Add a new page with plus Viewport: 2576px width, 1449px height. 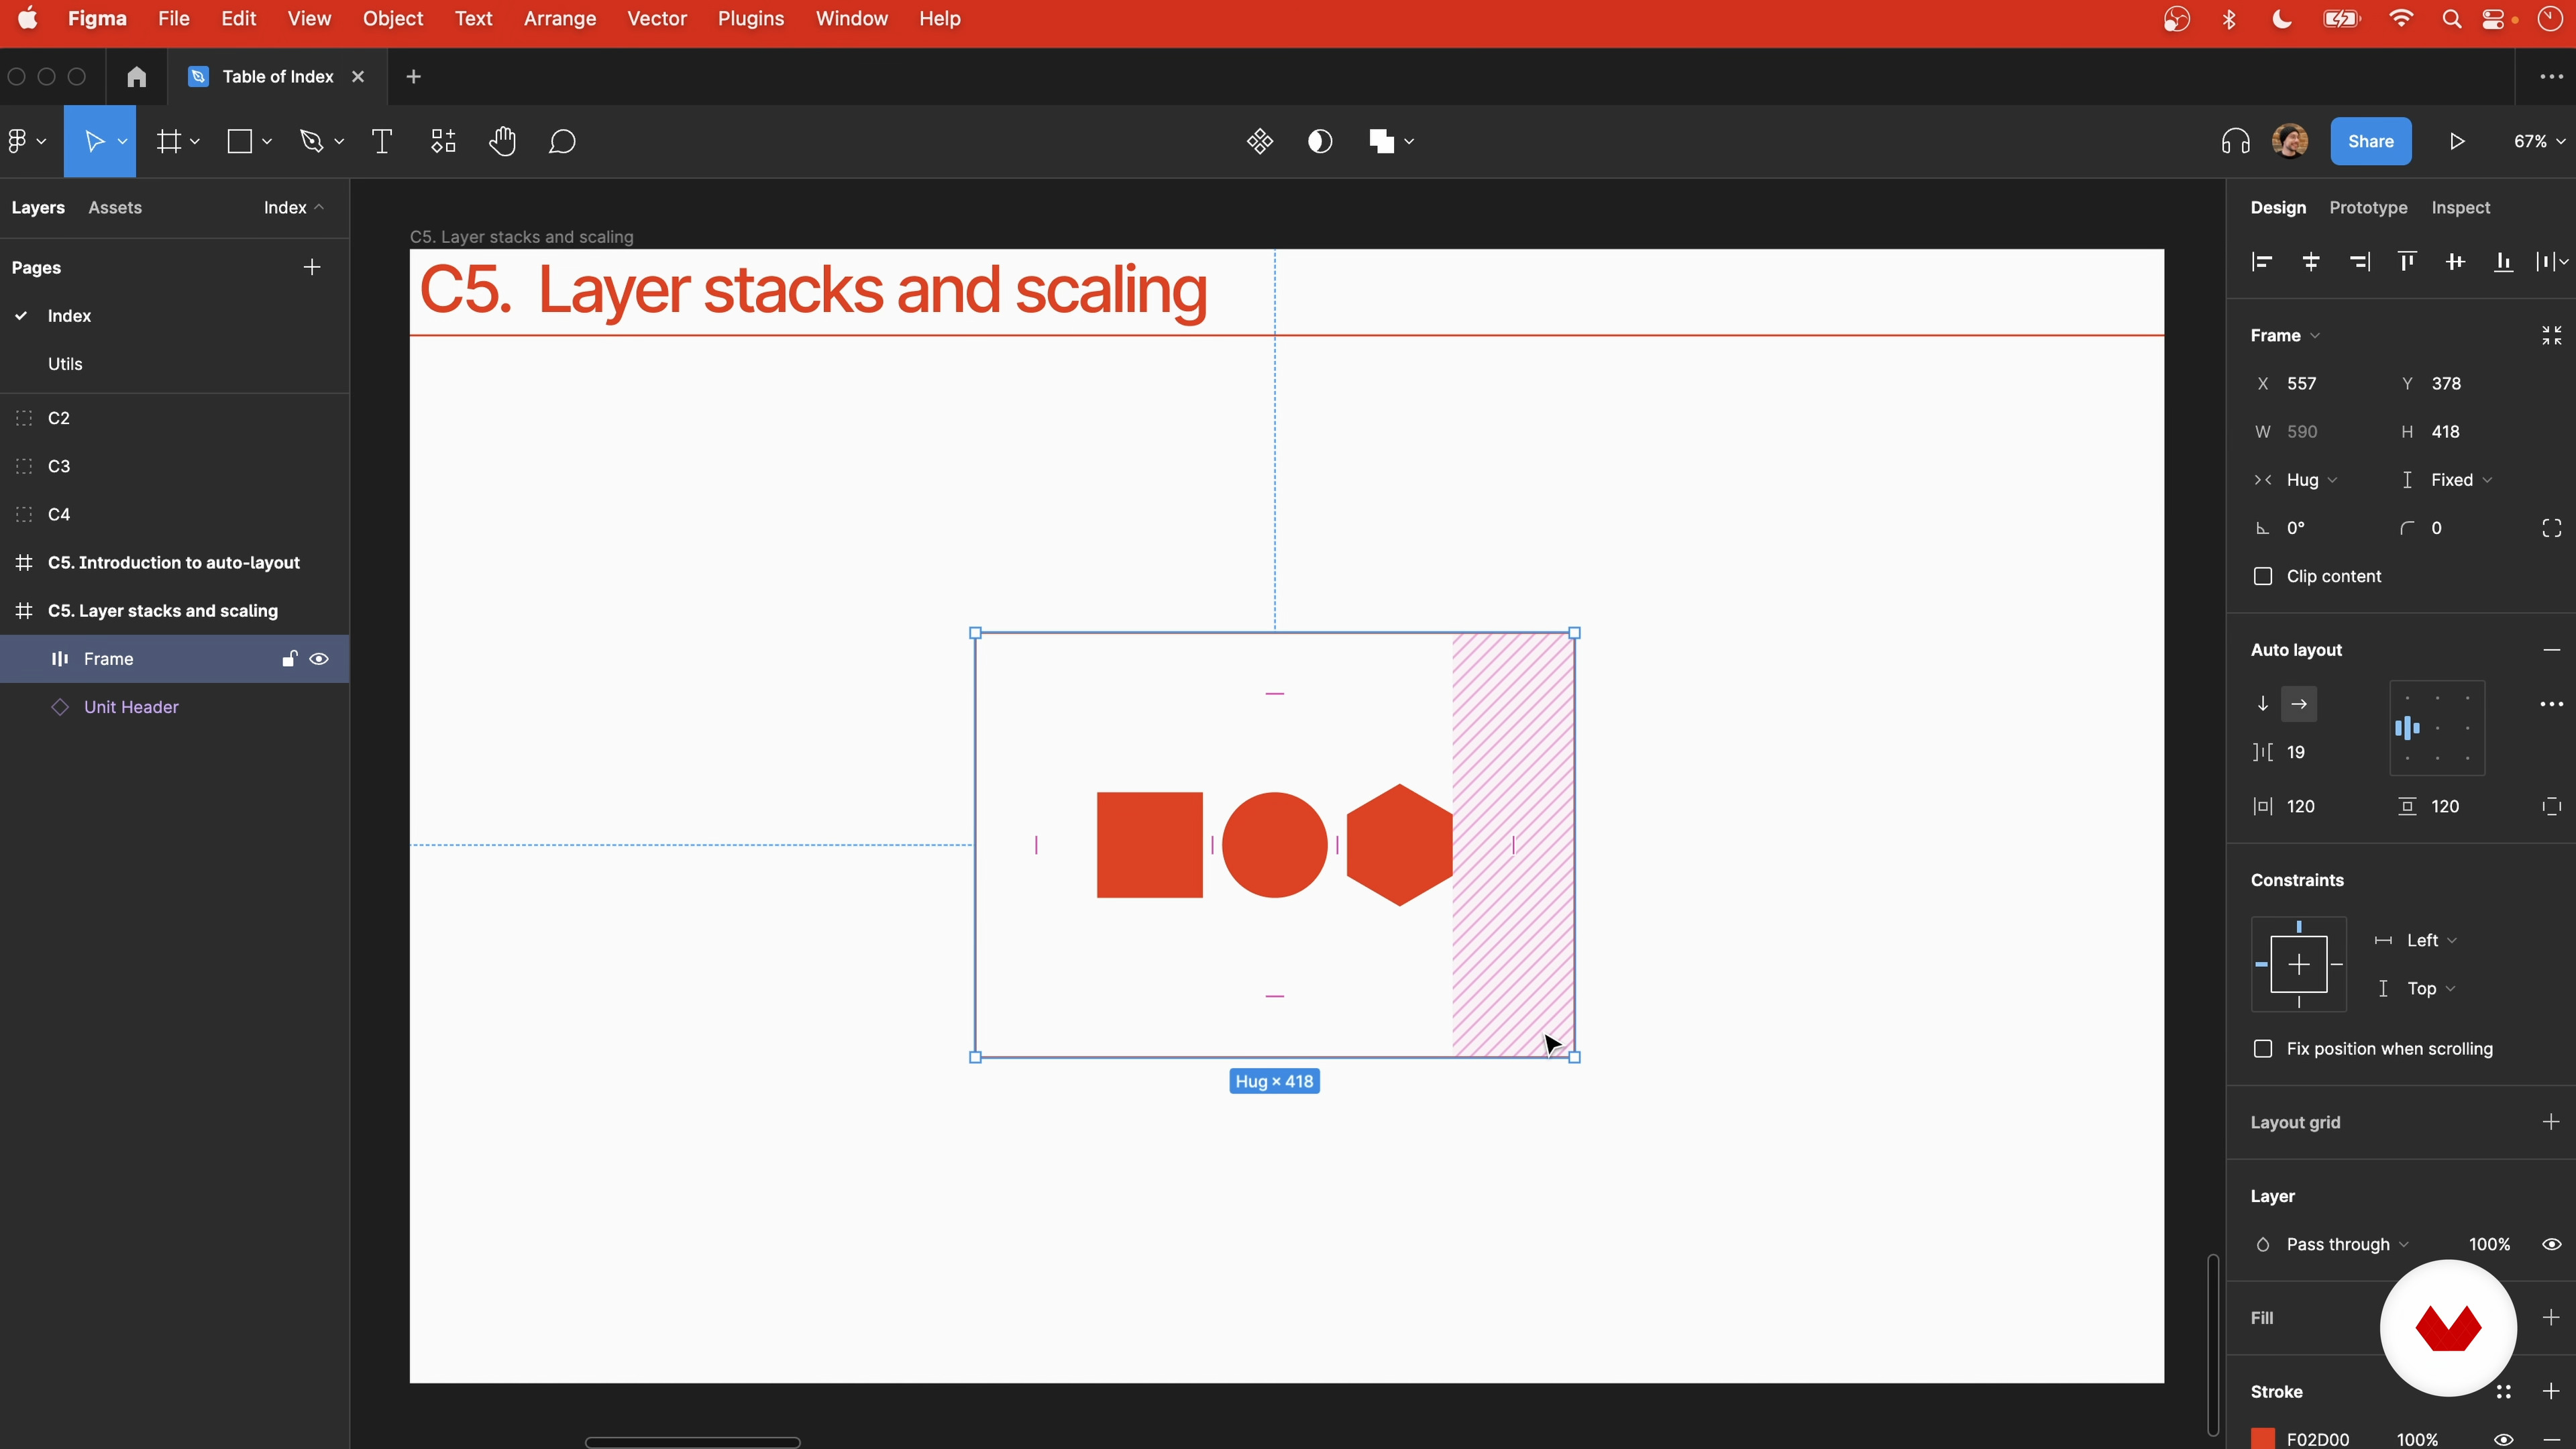pyautogui.click(x=312, y=267)
